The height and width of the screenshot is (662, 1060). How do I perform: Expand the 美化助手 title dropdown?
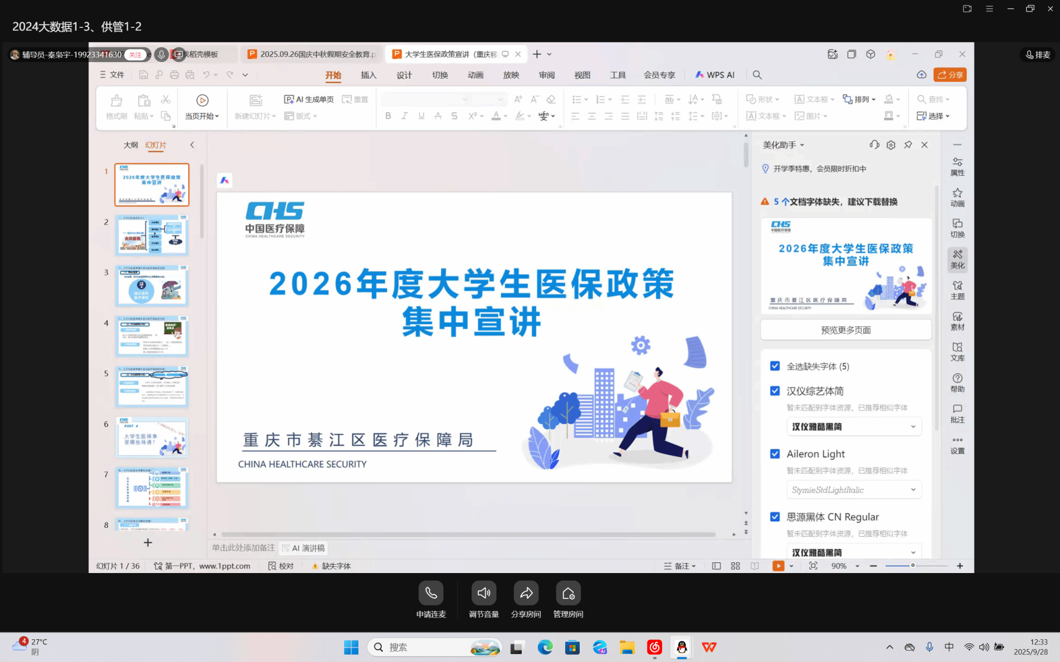tap(802, 145)
